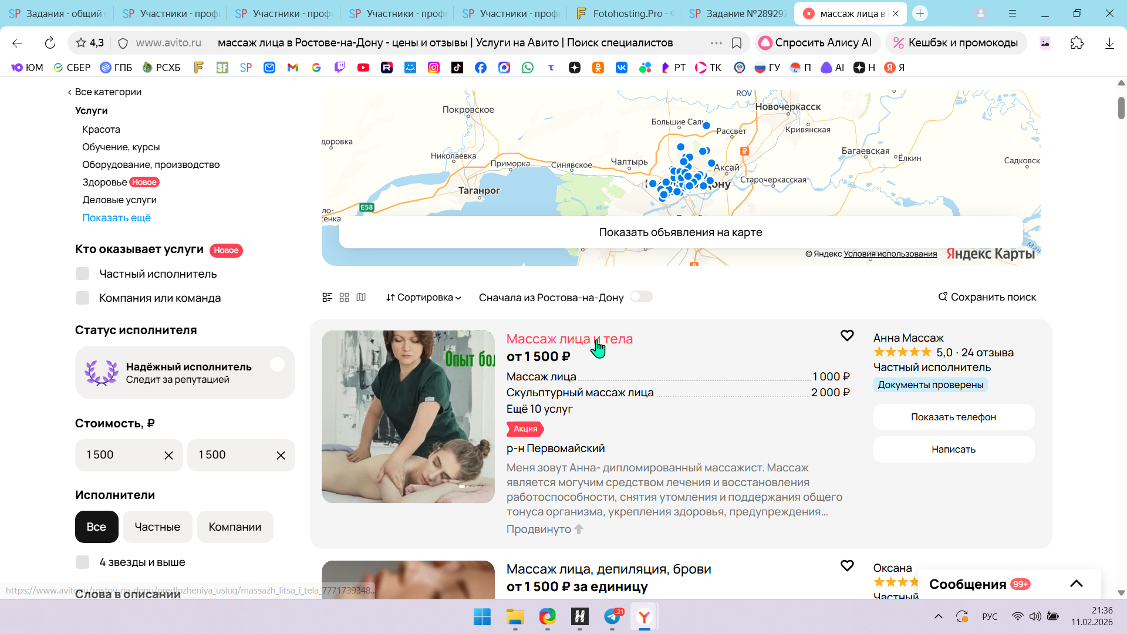The image size is (1127, 634).
Task: Select the Частные performers tab
Action: click(x=157, y=527)
